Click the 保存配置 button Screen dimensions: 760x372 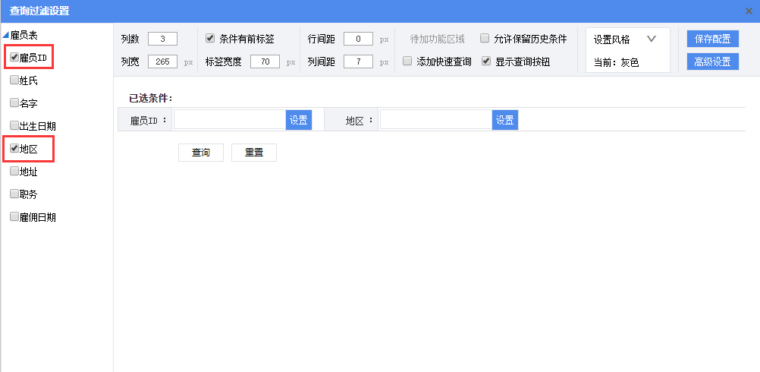[x=712, y=39]
